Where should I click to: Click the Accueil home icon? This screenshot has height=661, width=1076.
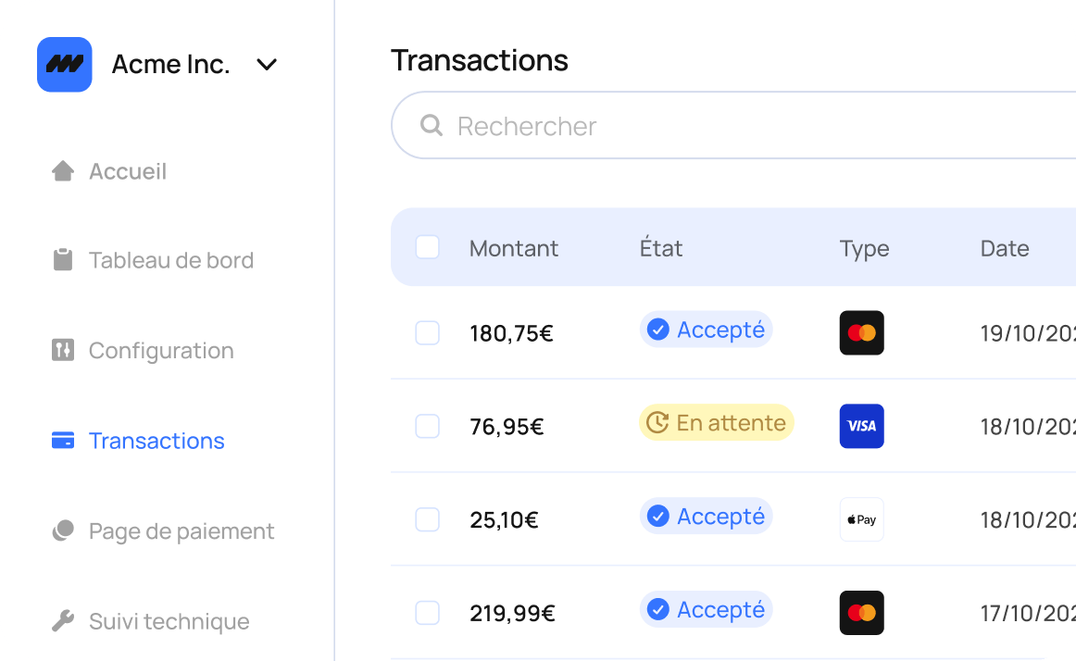coord(63,171)
